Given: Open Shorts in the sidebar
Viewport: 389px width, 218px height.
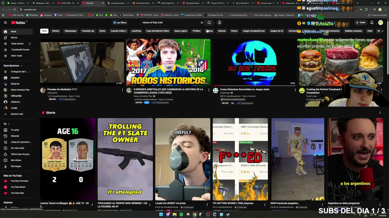Looking at the screenshot, I should 17,38.
